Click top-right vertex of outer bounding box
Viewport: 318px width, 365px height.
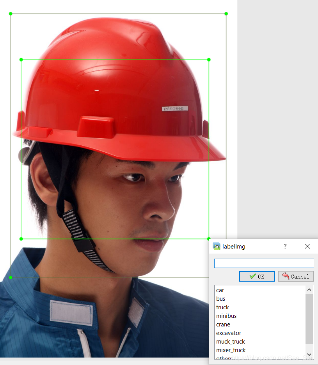click(226, 14)
